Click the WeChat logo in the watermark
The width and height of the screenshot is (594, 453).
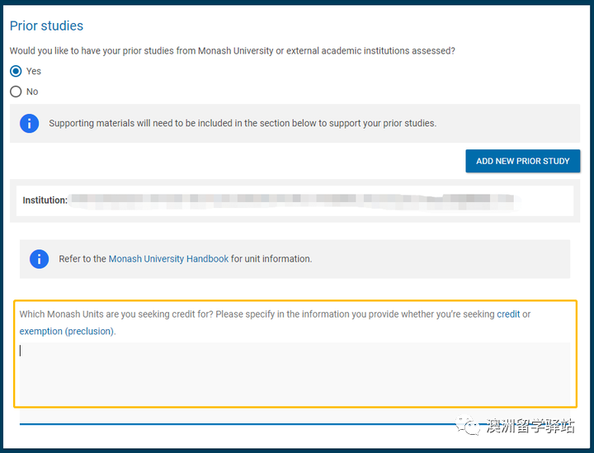pyautogui.click(x=474, y=426)
